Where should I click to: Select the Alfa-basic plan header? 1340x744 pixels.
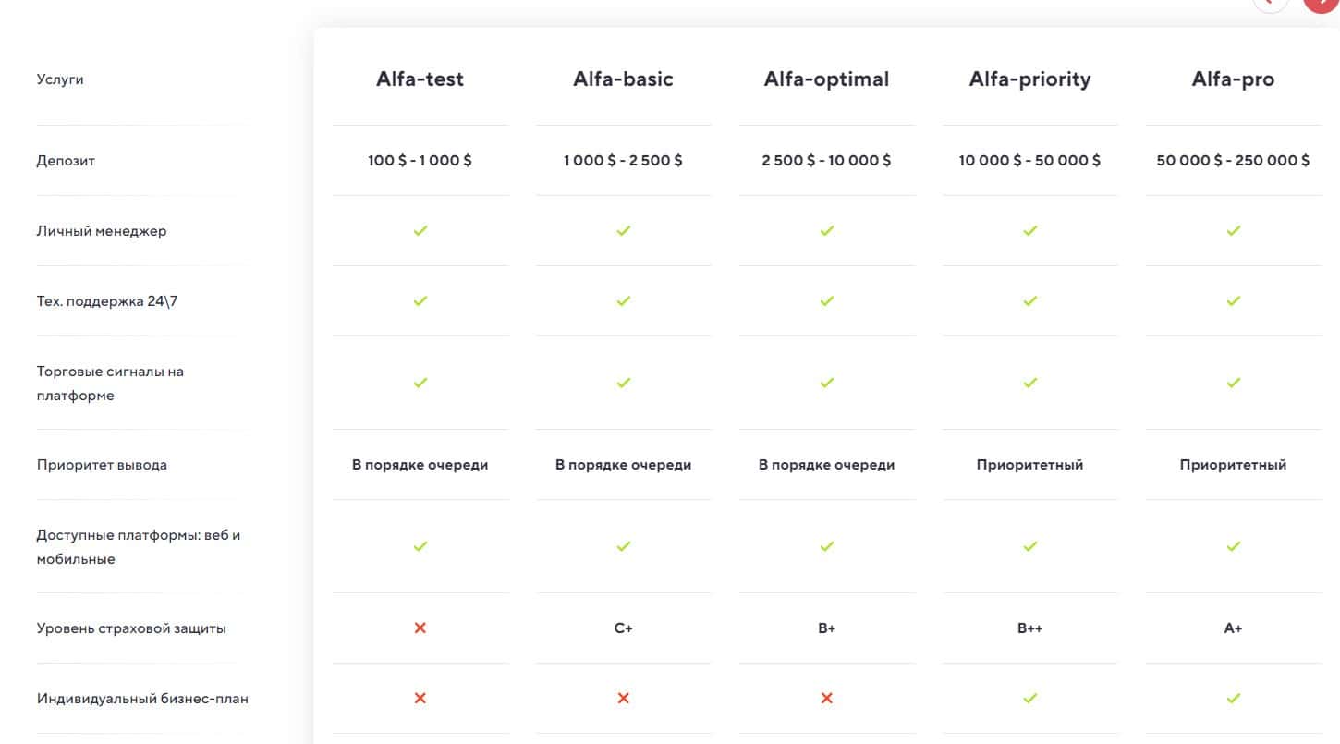(x=624, y=79)
